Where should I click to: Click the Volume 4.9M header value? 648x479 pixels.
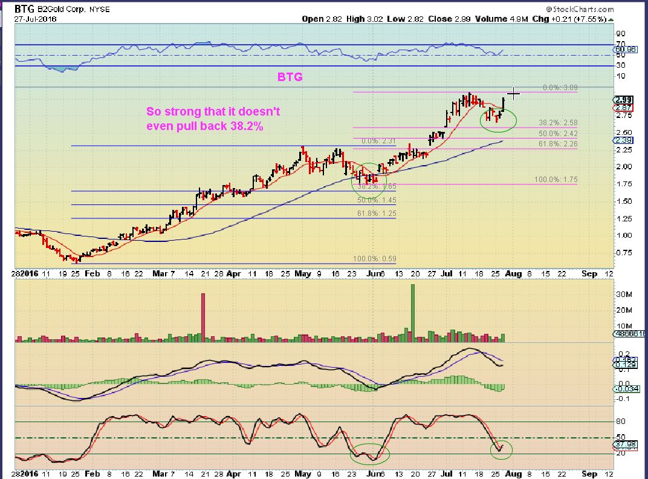501,19
